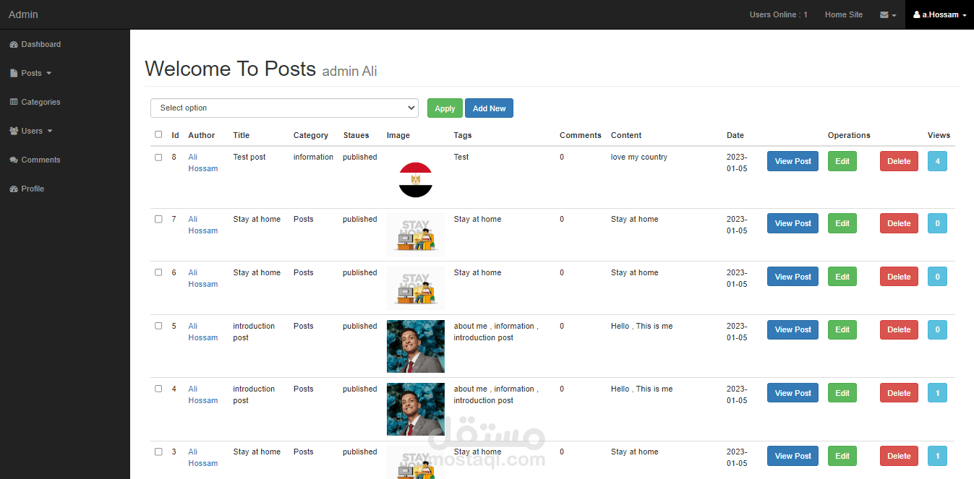Click author Ali Hossam in row Id 5
Viewport: 974px width, 479px height.
pyautogui.click(x=202, y=332)
